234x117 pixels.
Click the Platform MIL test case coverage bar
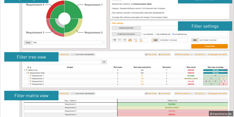pyautogui.click(x=215, y=70)
